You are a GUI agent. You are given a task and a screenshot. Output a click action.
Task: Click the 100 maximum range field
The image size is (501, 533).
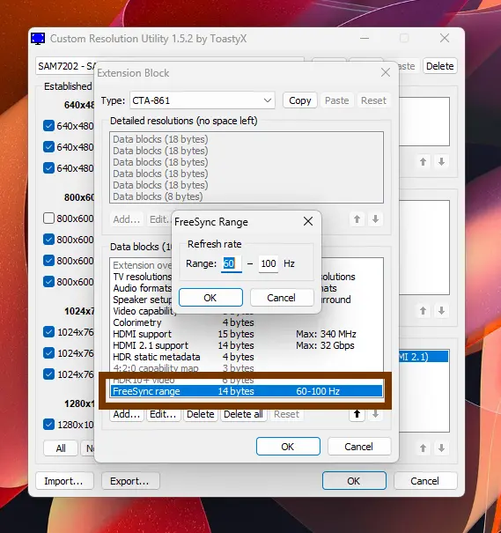tap(268, 263)
